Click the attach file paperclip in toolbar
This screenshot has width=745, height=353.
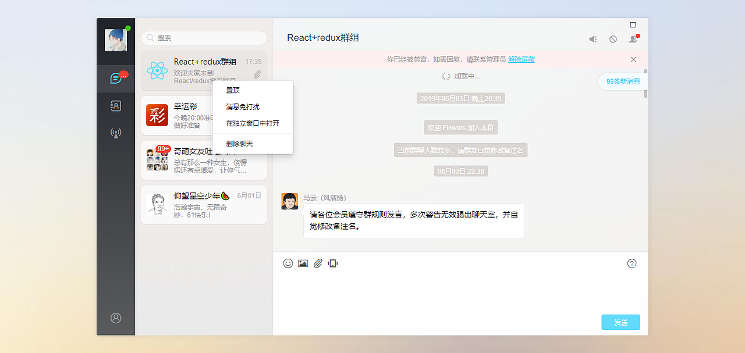(318, 263)
